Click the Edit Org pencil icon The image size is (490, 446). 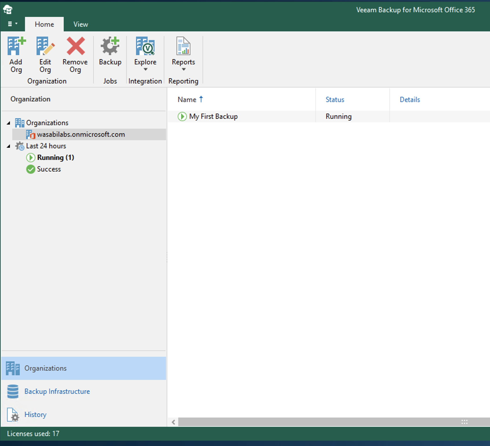tap(45, 46)
